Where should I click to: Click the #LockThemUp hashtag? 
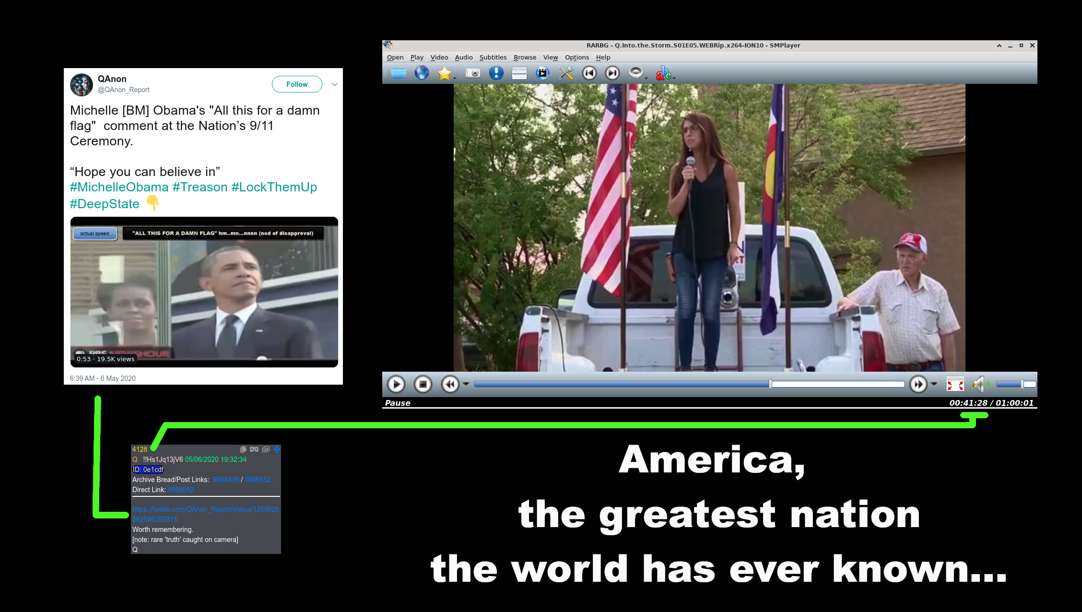click(274, 187)
